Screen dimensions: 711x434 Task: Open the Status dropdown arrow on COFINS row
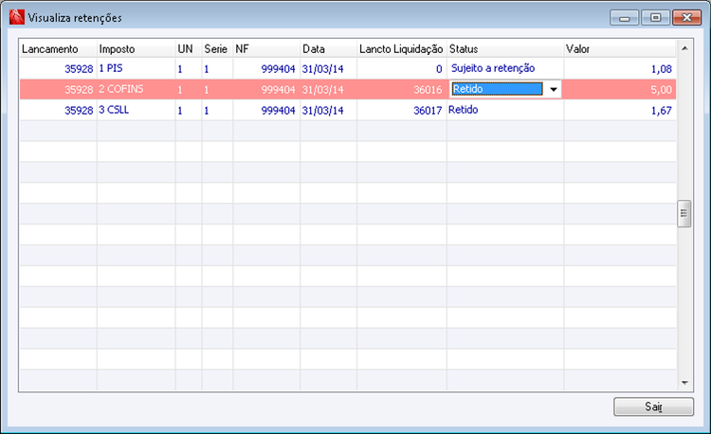(554, 89)
